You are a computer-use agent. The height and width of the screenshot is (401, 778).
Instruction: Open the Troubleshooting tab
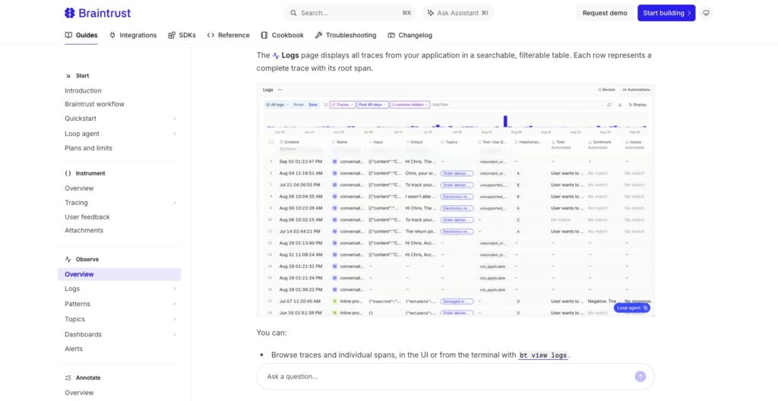pyautogui.click(x=346, y=35)
